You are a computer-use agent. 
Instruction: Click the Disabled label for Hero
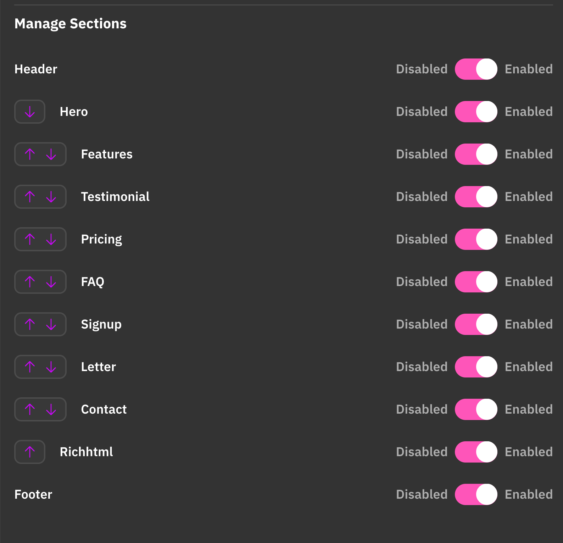[x=422, y=112]
